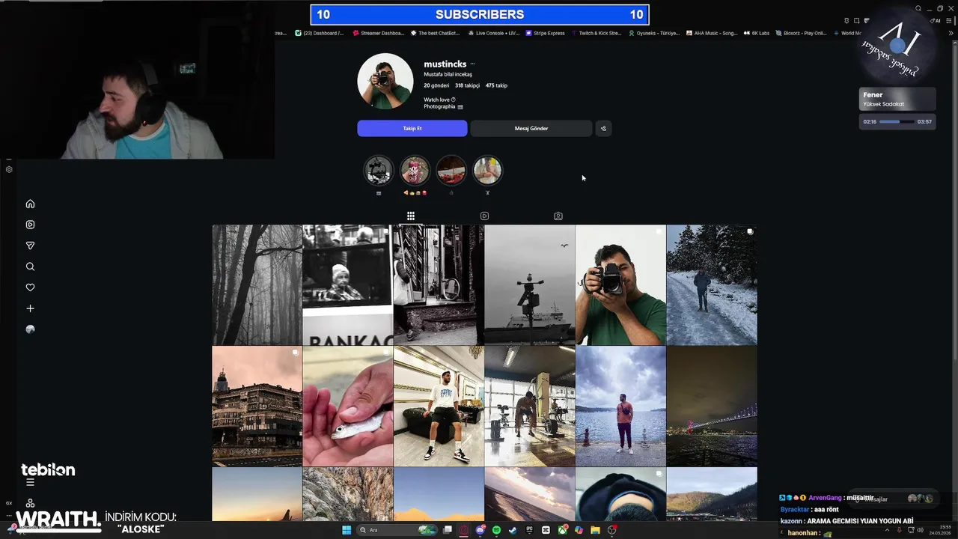This screenshot has height=539, width=958.
Task: Open own profile avatar in the sidebar
Action: pyautogui.click(x=30, y=329)
